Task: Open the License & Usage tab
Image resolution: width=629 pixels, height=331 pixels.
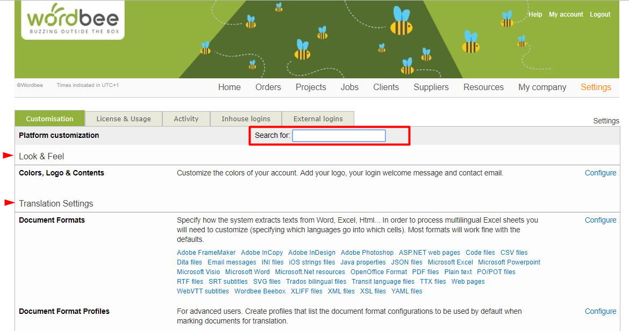Action: tap(123, 119)
